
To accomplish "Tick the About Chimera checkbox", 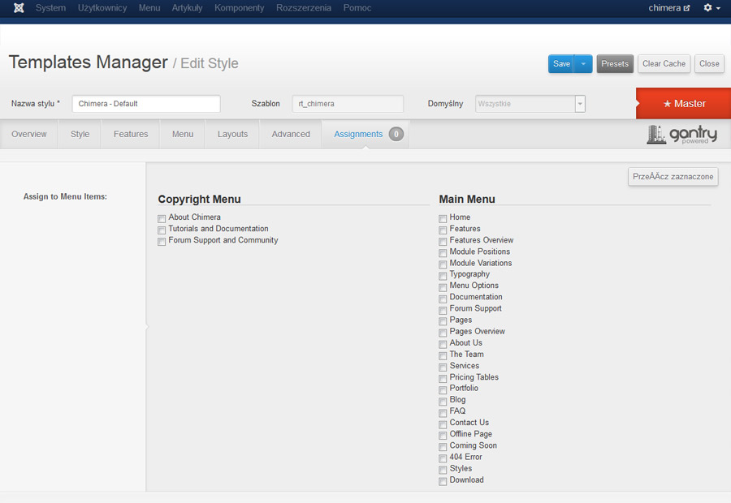I will [x=162, y=218].
